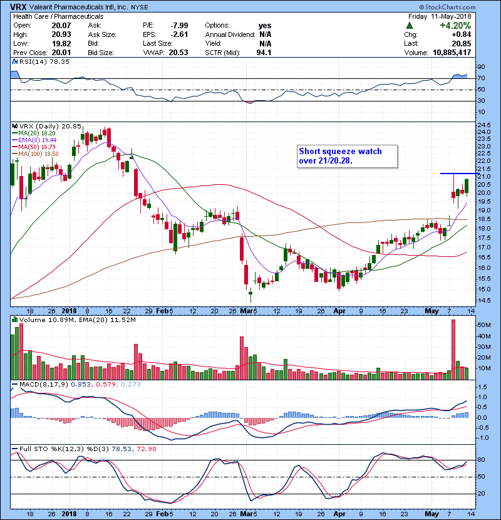Click the Volume 10.89M, EMA(20) 11.52M label
The width and height of the screenshot is (501, 520).
tap(77, 320)
